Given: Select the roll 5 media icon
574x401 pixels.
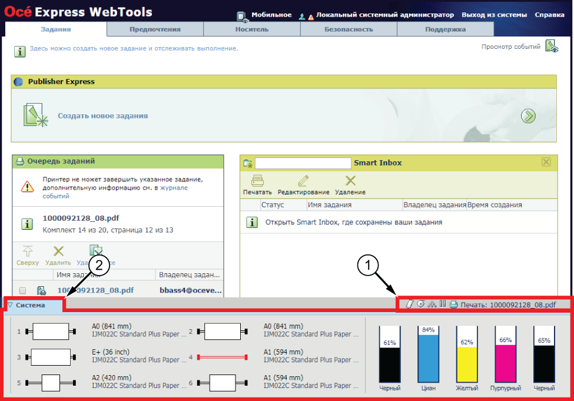Looking at the screenshot, I should pyautogui.click(x=51, y=383).
